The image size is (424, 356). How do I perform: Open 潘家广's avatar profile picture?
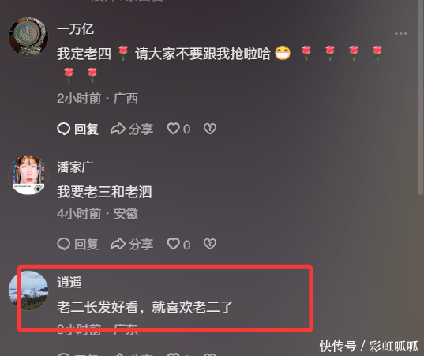(28, 174)
